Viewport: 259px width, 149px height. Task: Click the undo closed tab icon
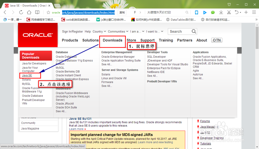point(236,12)
